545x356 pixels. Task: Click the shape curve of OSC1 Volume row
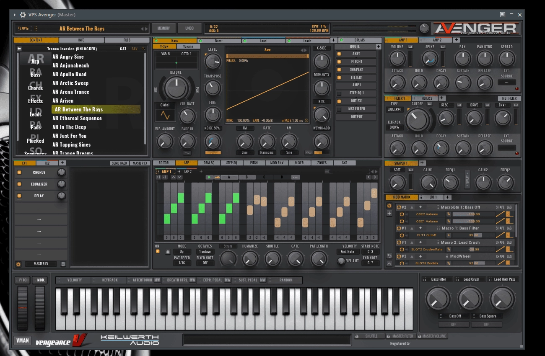click(x=500, y=221)
